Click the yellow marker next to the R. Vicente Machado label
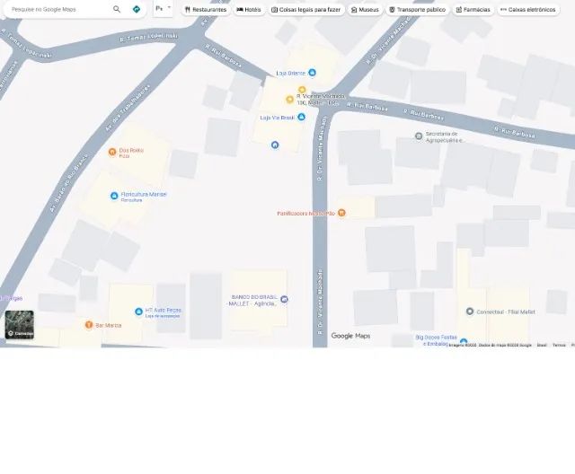575x474 pixels. (x=289, y=100)
